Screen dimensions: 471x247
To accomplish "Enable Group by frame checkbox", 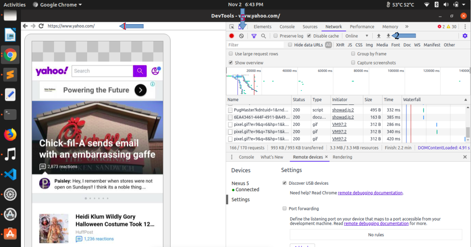I will (x=353, y=54).
